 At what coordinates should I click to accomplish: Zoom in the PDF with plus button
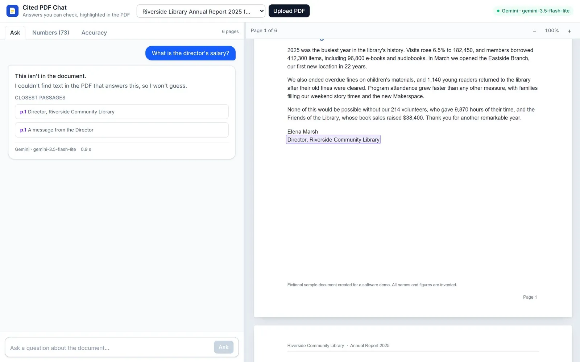pos(569,31)
